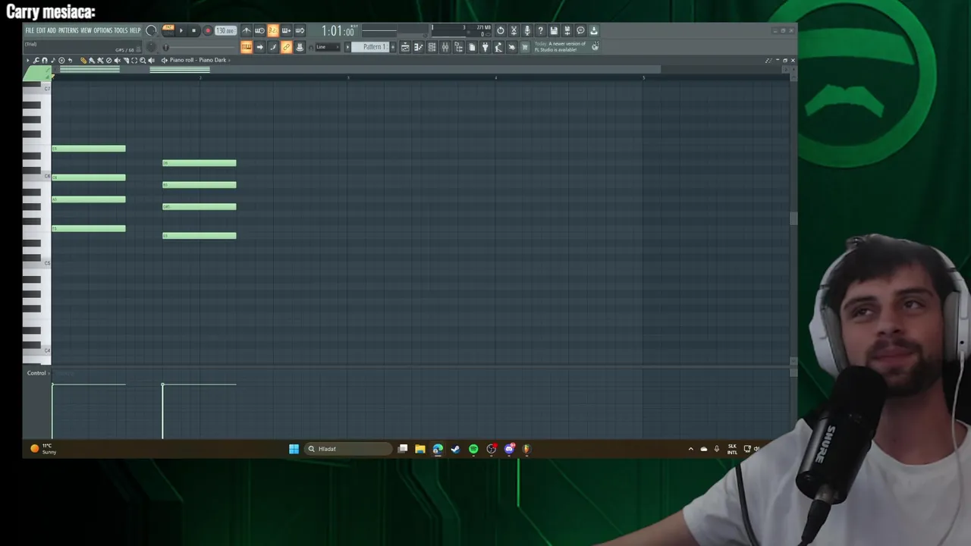The height and width of the screenshot is (546, 971).
Task: Toggle piano roll magnet snap icon
Action: [x=44, y=60]
